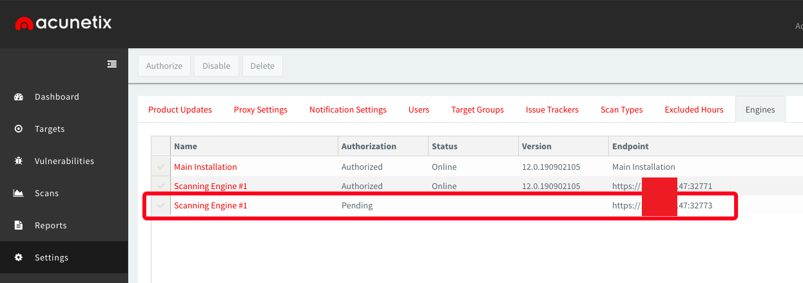803x283 pixels.
Task: Select the authorized Scanning Engine #1 checkbox
Action: click(x=160, y=187)
